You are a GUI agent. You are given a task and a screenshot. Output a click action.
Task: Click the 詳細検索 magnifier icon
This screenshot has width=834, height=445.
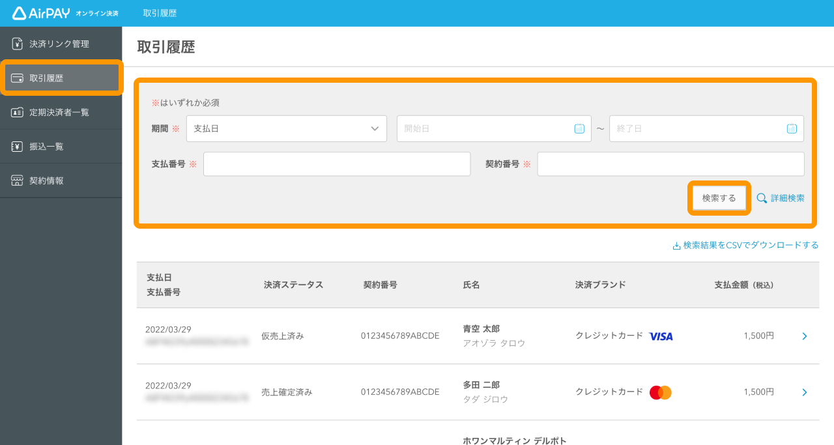(x=762, y=198)
